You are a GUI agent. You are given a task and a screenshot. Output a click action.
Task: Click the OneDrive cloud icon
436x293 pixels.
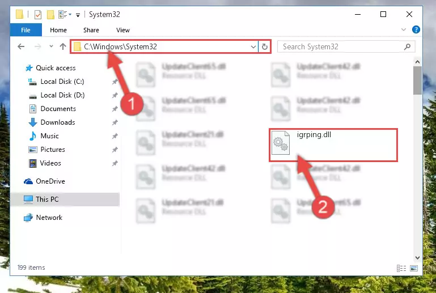[28, 181]
